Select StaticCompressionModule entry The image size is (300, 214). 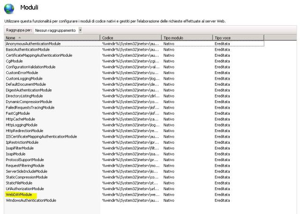pyautogui.click(x=27, y=177)
